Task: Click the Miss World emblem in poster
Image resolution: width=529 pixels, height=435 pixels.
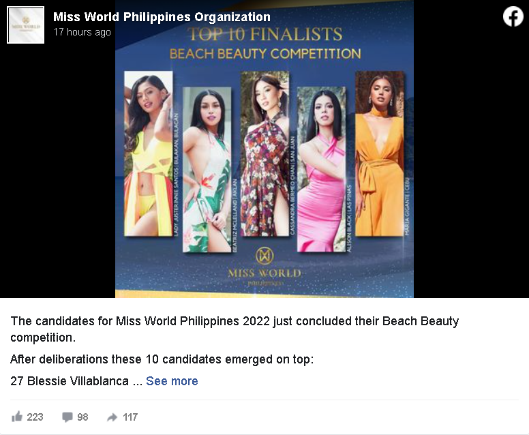Action: click(264, 256)
